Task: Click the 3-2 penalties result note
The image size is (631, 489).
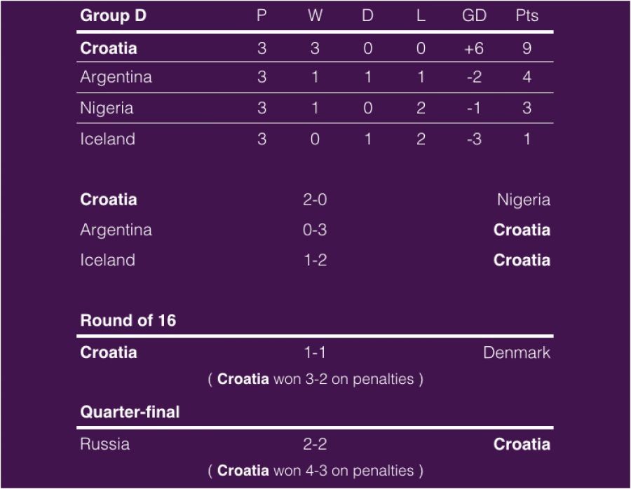Action: click(x=315, y=379)
